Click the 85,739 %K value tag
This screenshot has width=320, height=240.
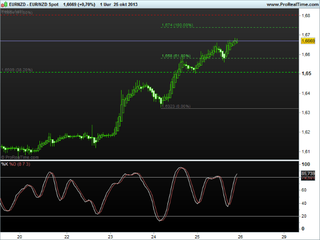click(308, 174)
